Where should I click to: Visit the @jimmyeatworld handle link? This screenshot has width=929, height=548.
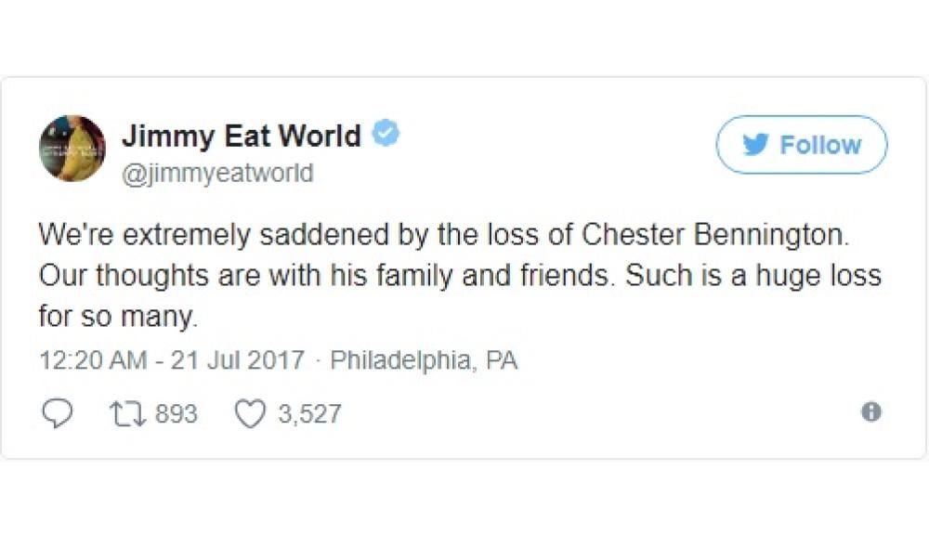[x=217, y=173]
